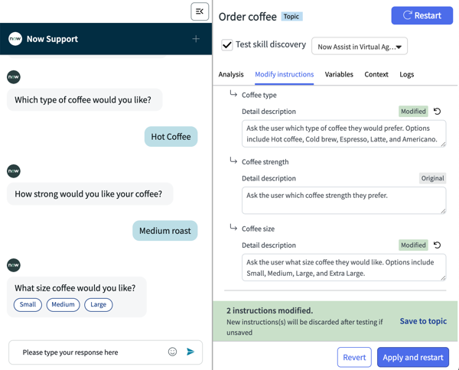Click the Original badge for Coffee strength
The width and height of the screenshot is (459, 370).
click(432, 178)
